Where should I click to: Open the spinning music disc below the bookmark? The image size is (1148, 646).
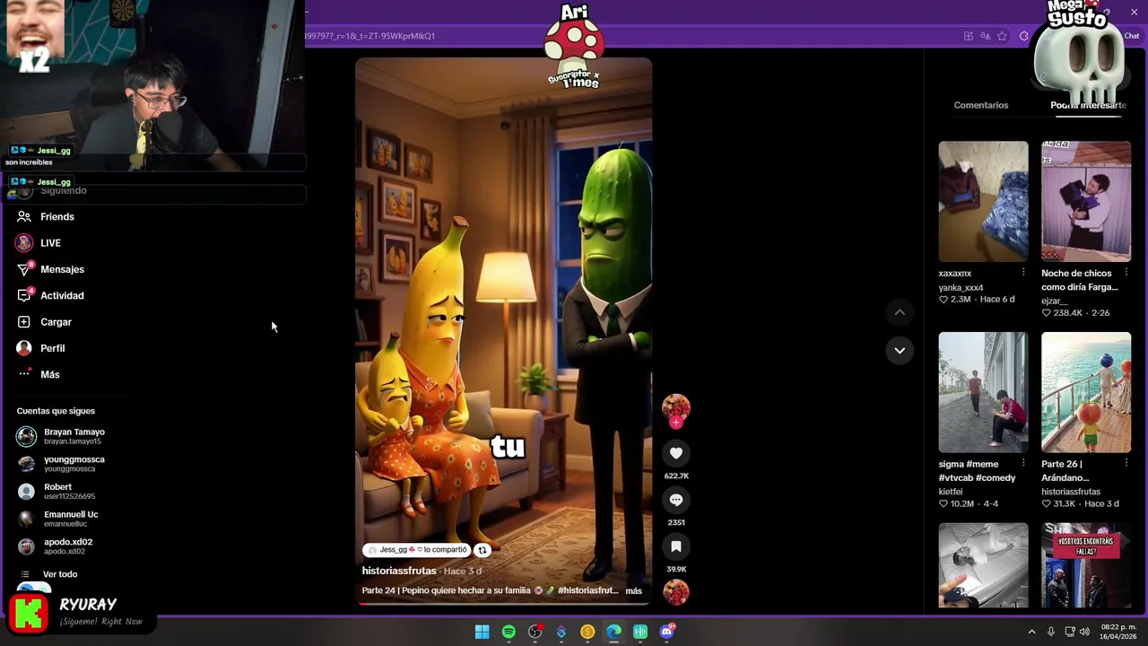click(676, 592)
